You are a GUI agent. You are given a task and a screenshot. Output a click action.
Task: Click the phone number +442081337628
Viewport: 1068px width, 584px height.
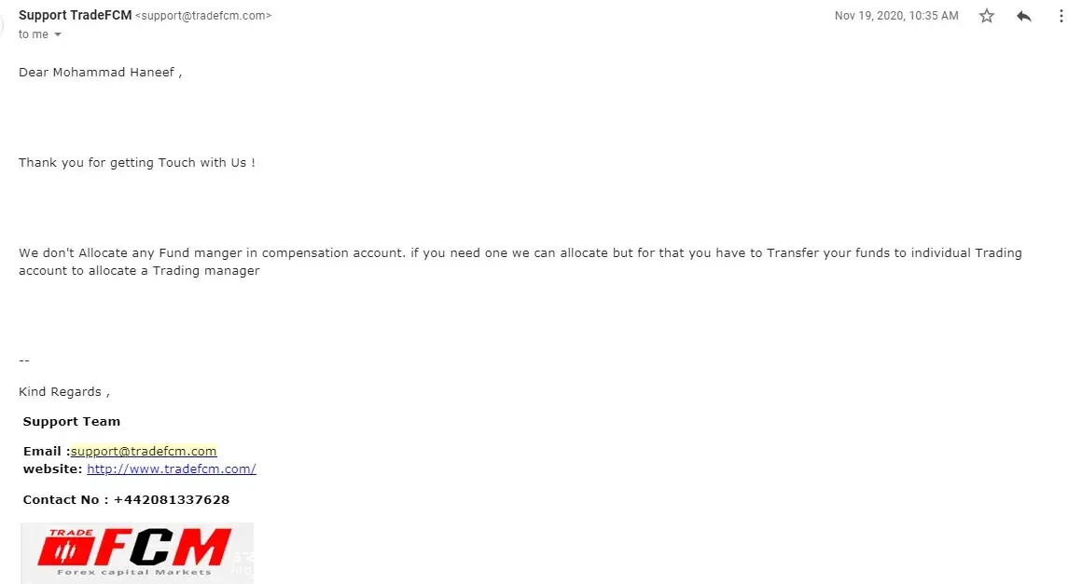[x=172, y=499]
